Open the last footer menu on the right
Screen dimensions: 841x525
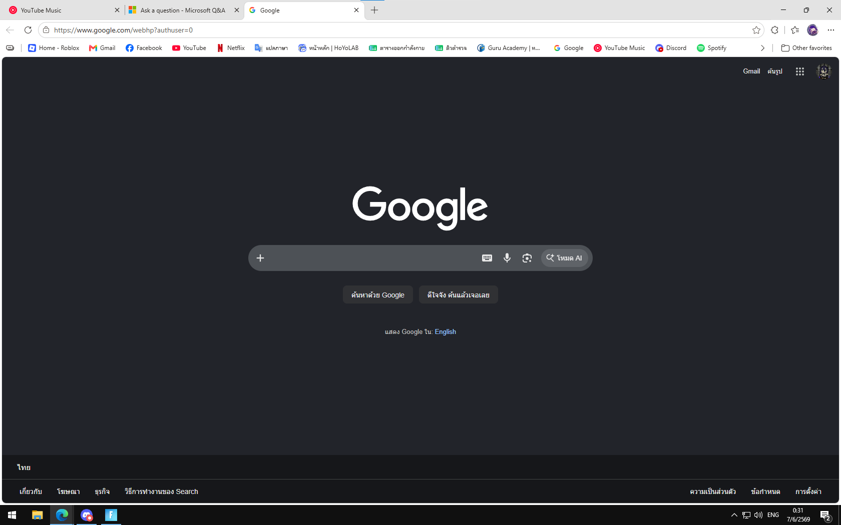(808, 491)
